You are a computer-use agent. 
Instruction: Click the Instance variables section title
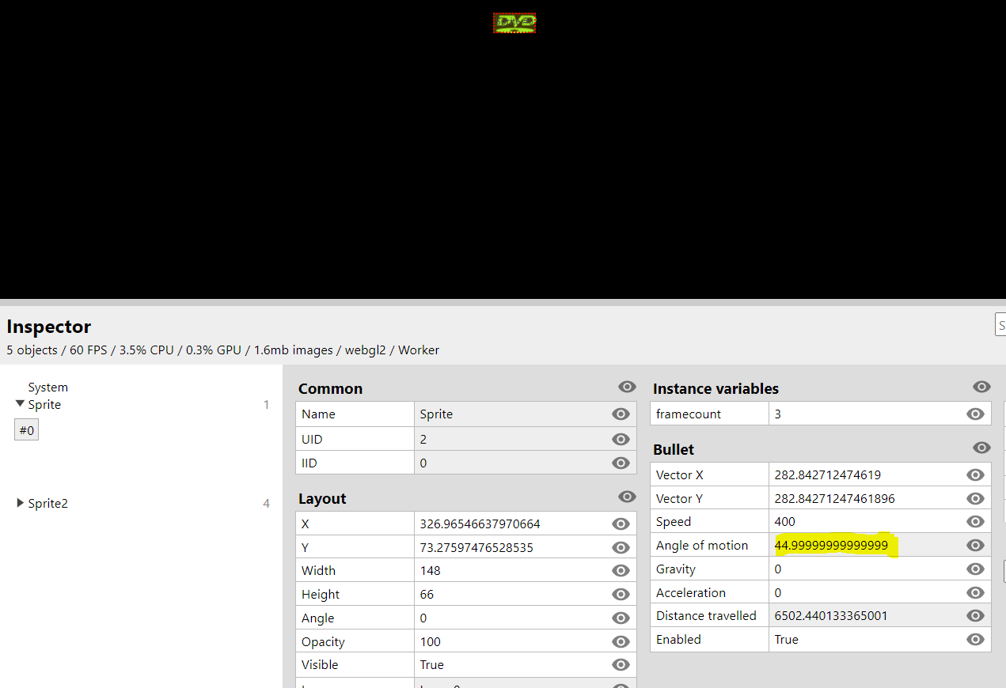pos(716,388)
